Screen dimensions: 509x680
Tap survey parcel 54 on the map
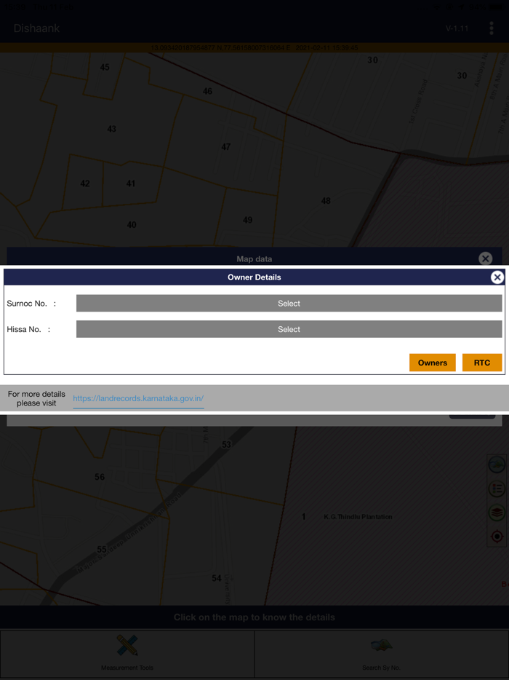point(217,578)
